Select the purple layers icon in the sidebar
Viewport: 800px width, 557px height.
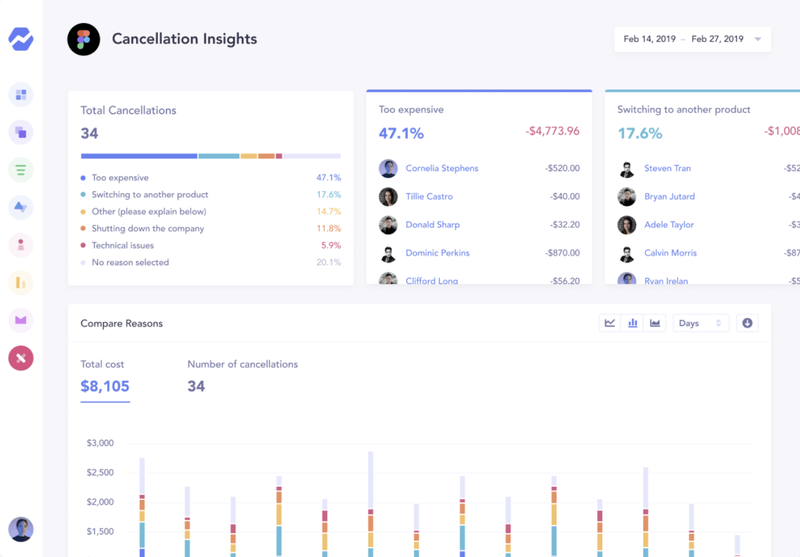coord(20,132)
